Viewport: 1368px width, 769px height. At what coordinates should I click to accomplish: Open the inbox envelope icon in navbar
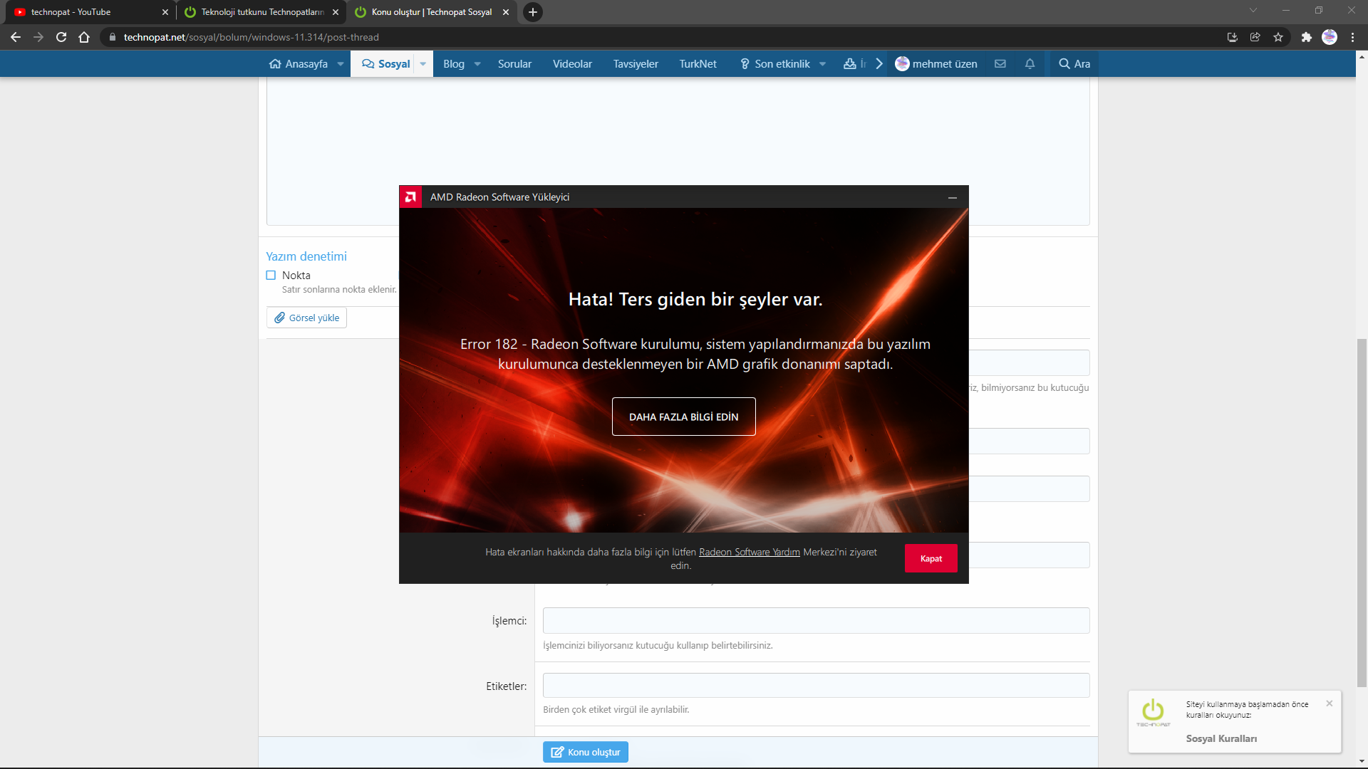(x=1000, y=64)
